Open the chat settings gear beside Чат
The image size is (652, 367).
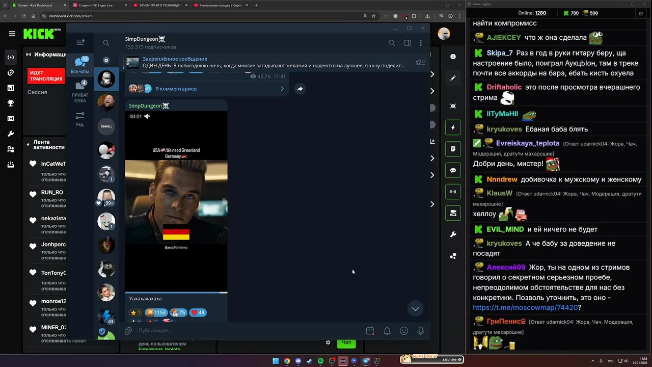pyautogui.click(x=328, y=343)
